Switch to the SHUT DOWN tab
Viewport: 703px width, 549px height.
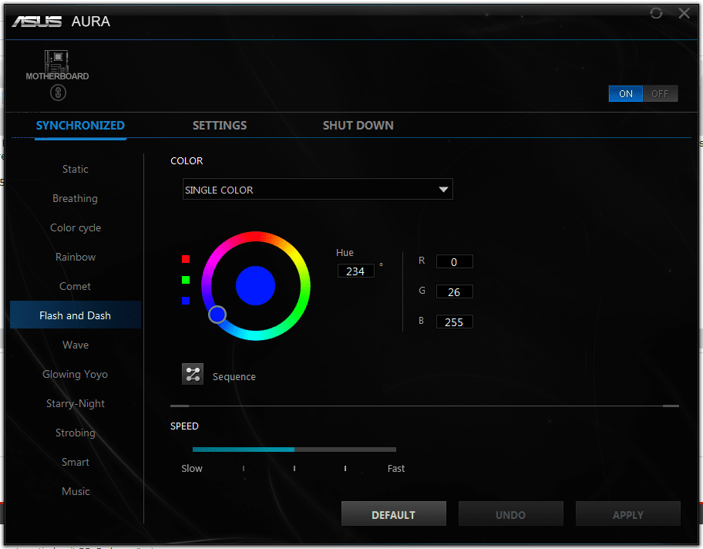click(x=358, y=126)
